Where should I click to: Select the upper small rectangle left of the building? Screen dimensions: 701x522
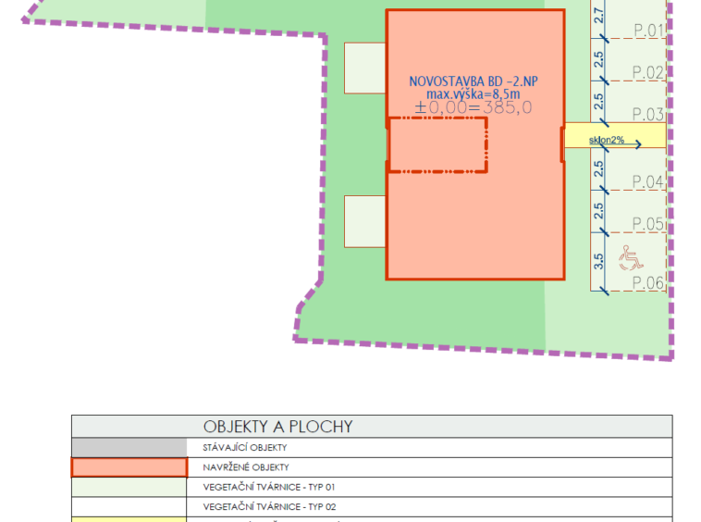coord(364,68)
